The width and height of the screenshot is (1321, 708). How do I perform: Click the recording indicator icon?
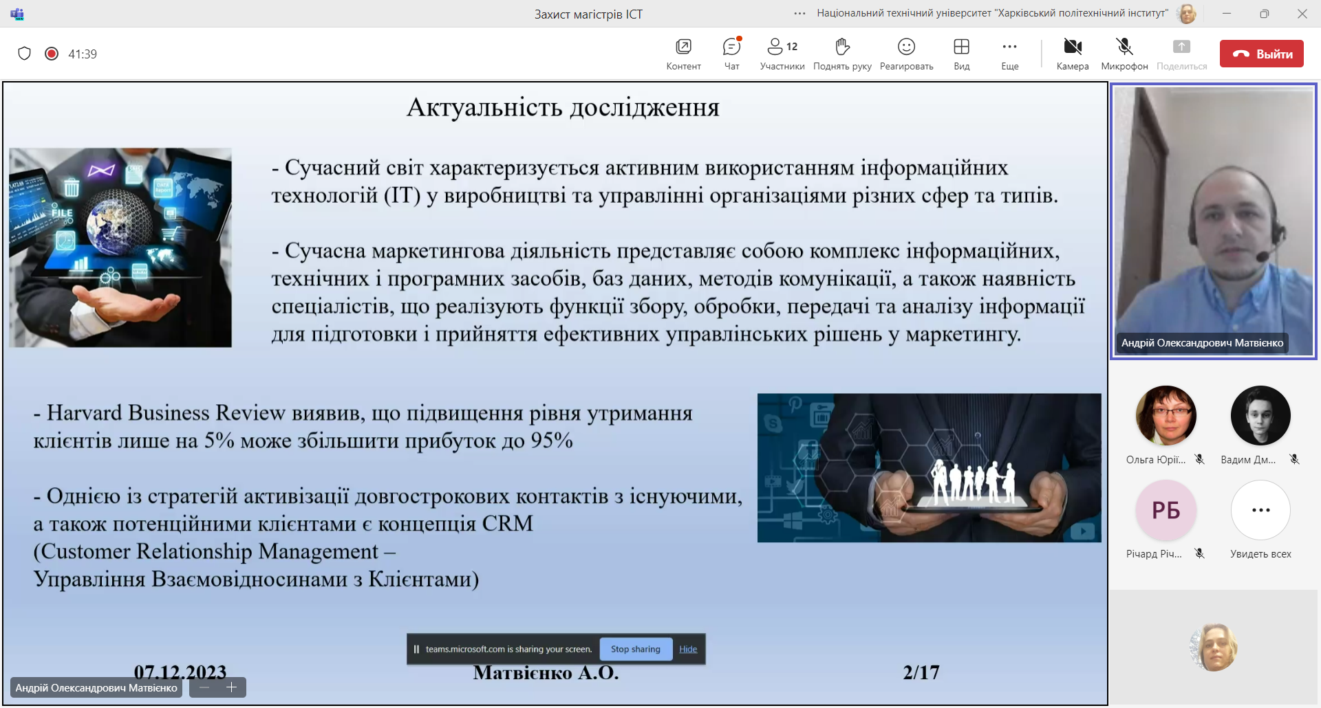pos(52,54)
